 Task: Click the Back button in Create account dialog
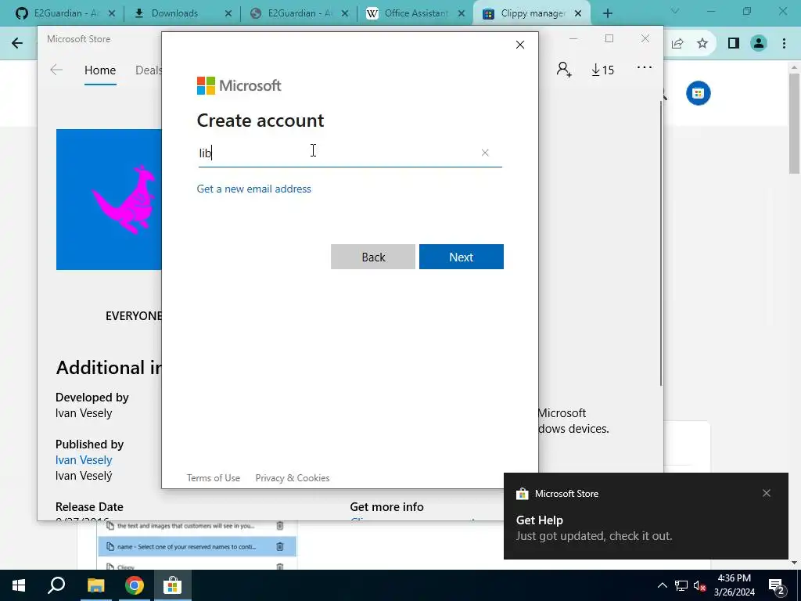[x=373, y=257]
